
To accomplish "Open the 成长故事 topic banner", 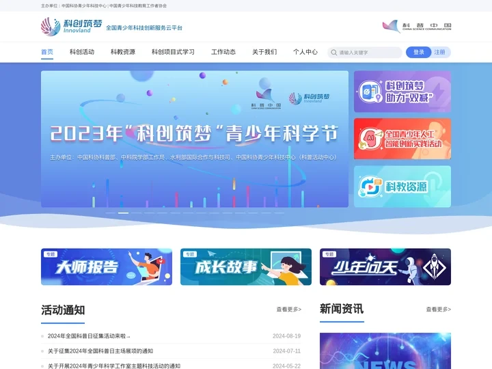I will pos(246,266).
